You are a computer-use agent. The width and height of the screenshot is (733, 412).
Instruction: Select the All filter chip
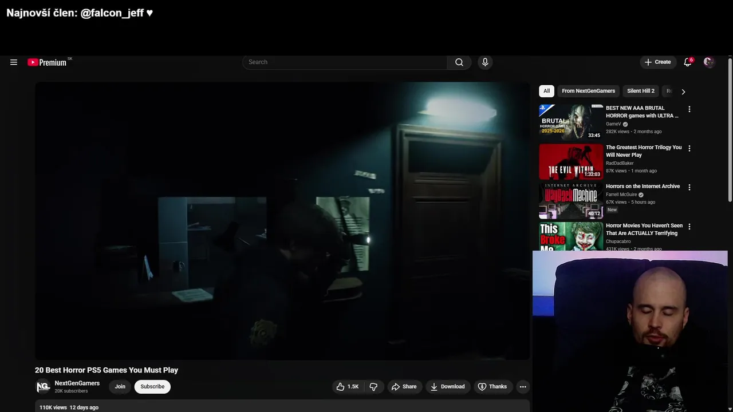point(546,91)
